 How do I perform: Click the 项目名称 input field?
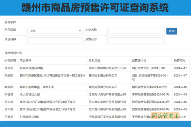pos(54,40)
